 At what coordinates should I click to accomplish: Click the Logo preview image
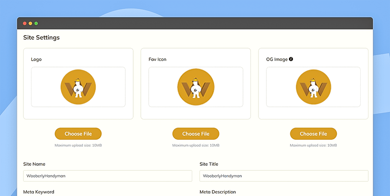tap(78, 87)
